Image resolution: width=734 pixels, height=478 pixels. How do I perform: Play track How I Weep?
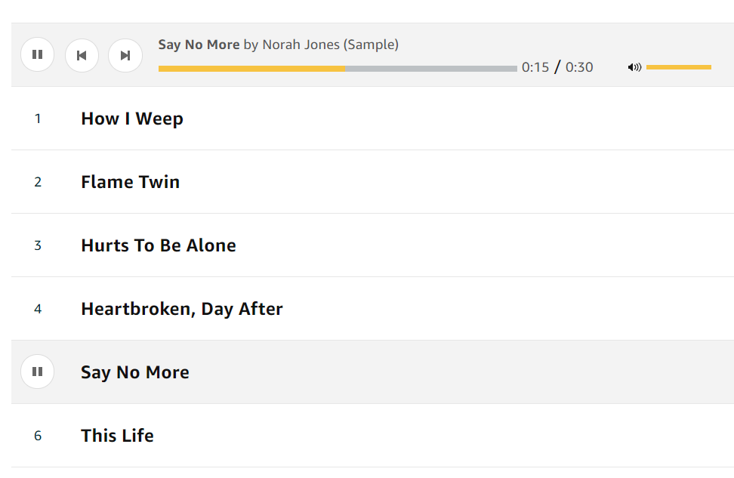[x=132, y=119]
